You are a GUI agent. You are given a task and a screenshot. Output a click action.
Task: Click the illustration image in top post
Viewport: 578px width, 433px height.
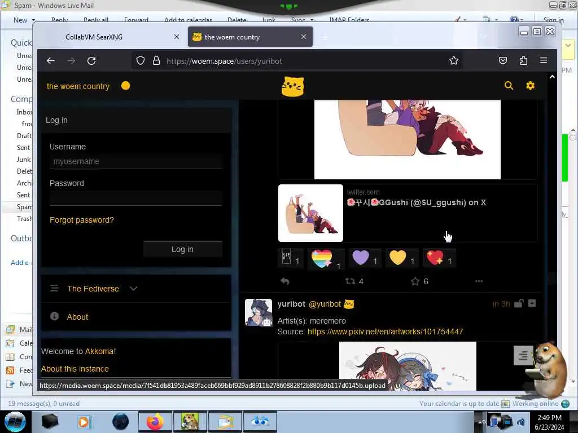pyautogui.click(x=408, y=139)
